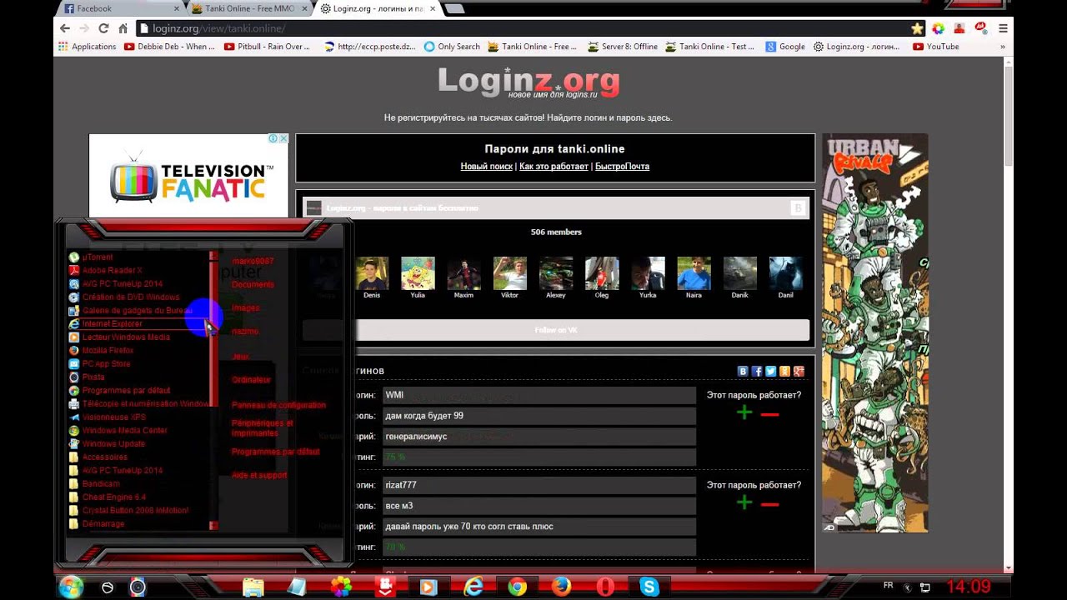Open Images in Start menu right pane
Image resolution: width=1067 pixels, height=600 pixels.
point(245,308)
